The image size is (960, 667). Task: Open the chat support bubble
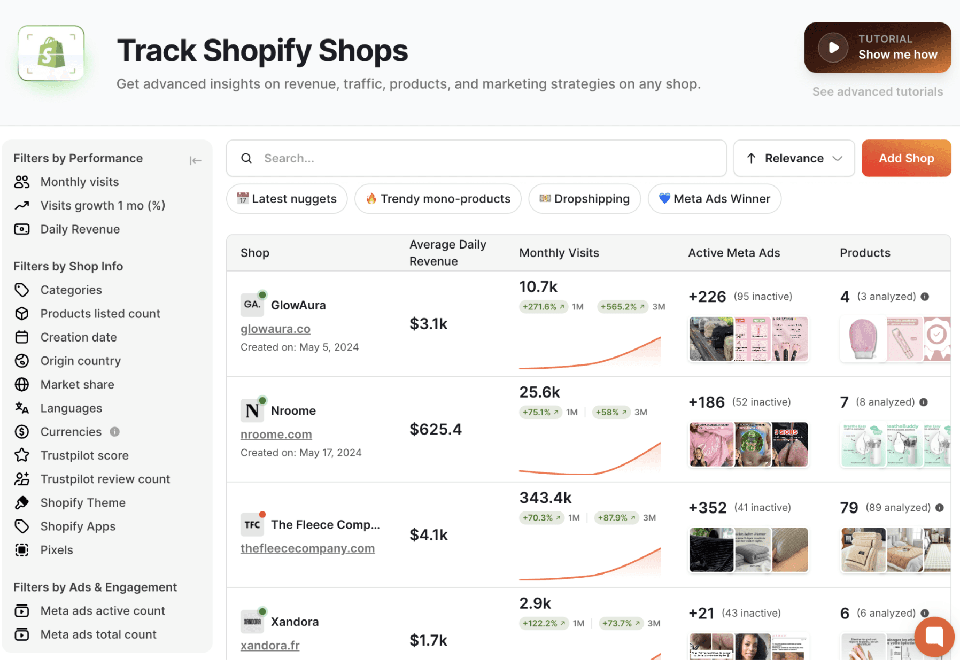pyautogui.click(x=934, y=637)
